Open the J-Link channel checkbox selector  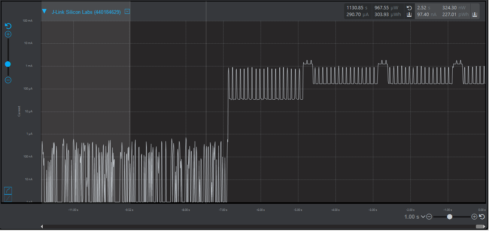(x=127, y=11)
